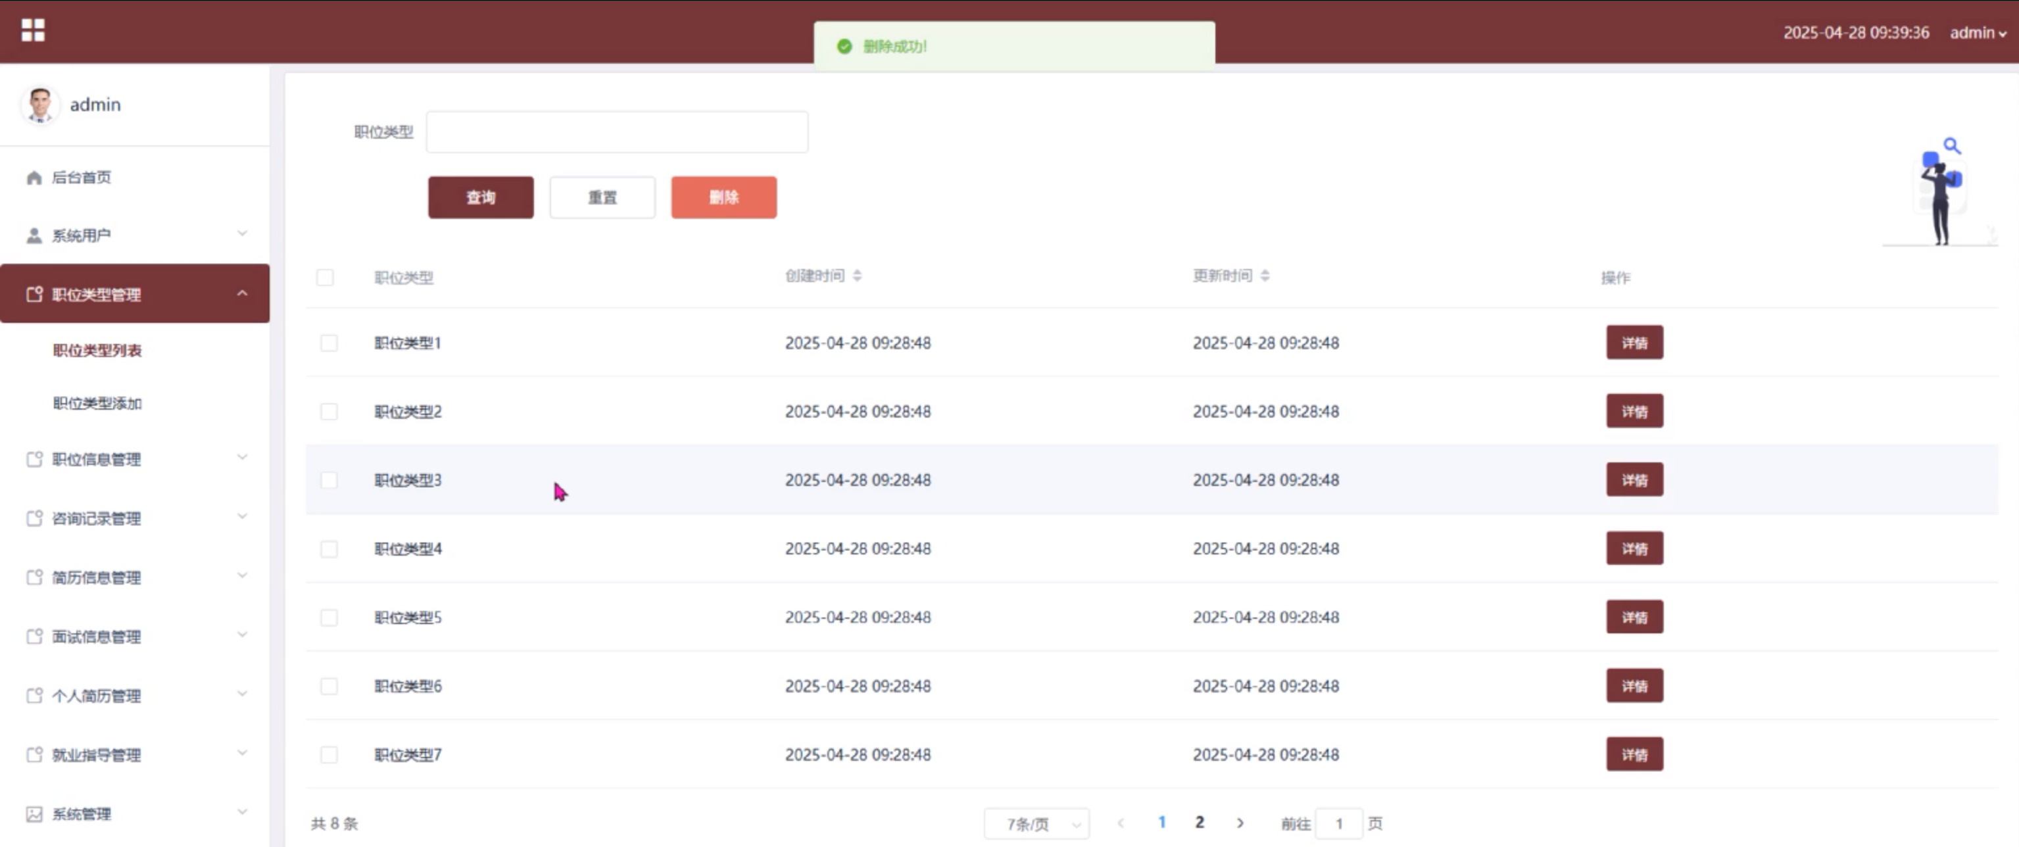This screenshot has width=2019, height=847.
Task: Tick the checkbox for 职位类型1 row
Action: (x=329, y=343)
